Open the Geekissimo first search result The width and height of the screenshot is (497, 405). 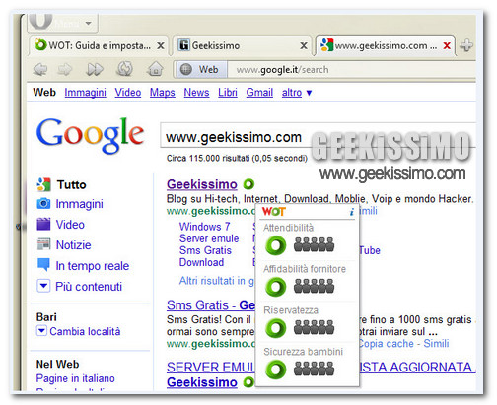coord(202,184)
